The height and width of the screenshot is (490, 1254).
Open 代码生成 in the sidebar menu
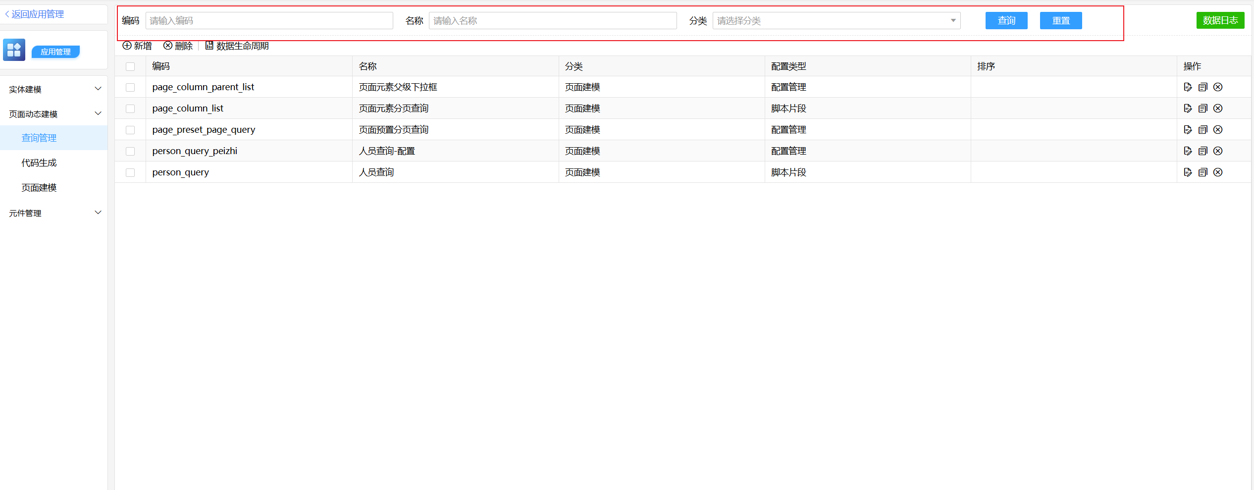click(x=39, y=163)
